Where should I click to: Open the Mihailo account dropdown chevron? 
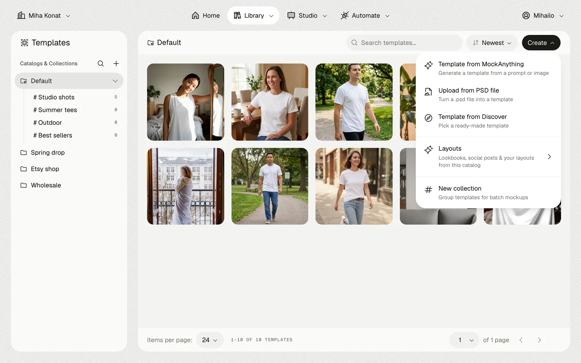561,16
